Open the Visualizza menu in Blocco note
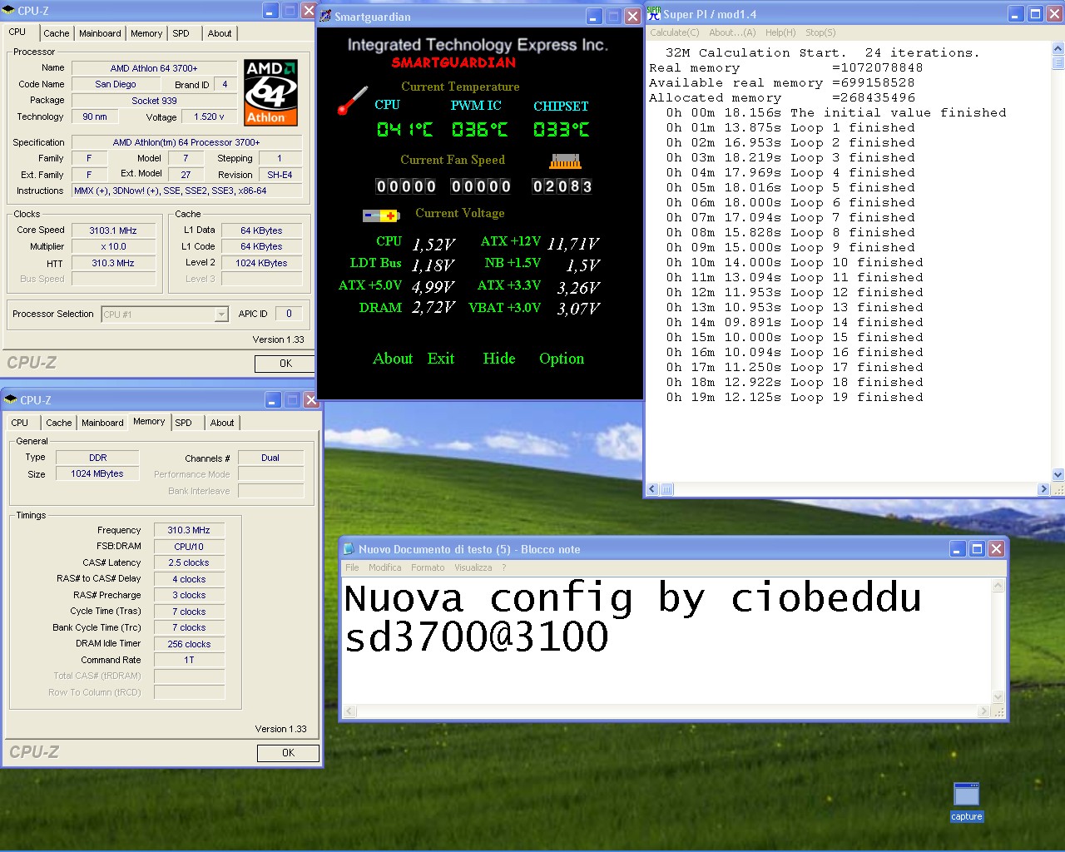The width and height of the screenshot is (1065, 852). [x=473, y=567]
